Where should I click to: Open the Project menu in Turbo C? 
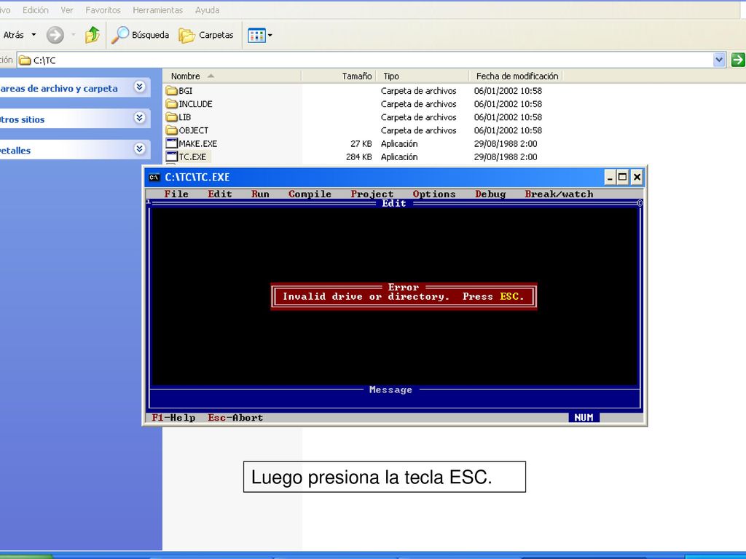[x=372, y=194]
